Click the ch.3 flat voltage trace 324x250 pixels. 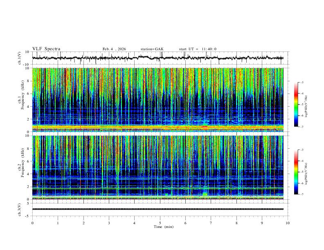point(158,209)
